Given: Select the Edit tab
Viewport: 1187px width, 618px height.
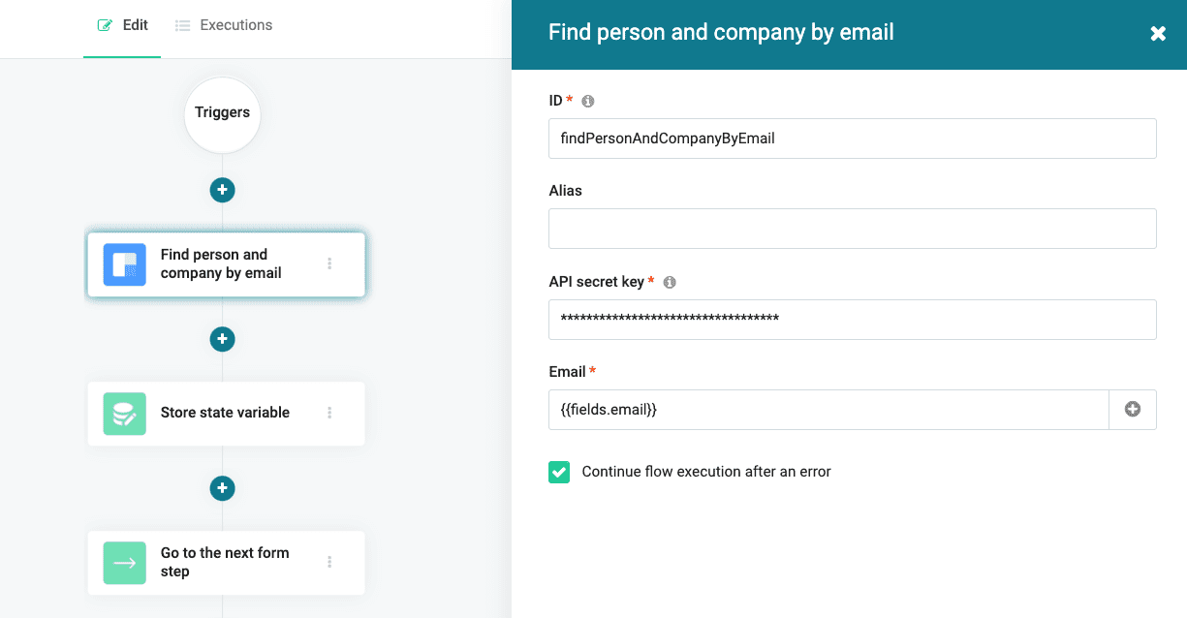Looking at the screenshot, I should click(x=123, y=25).
